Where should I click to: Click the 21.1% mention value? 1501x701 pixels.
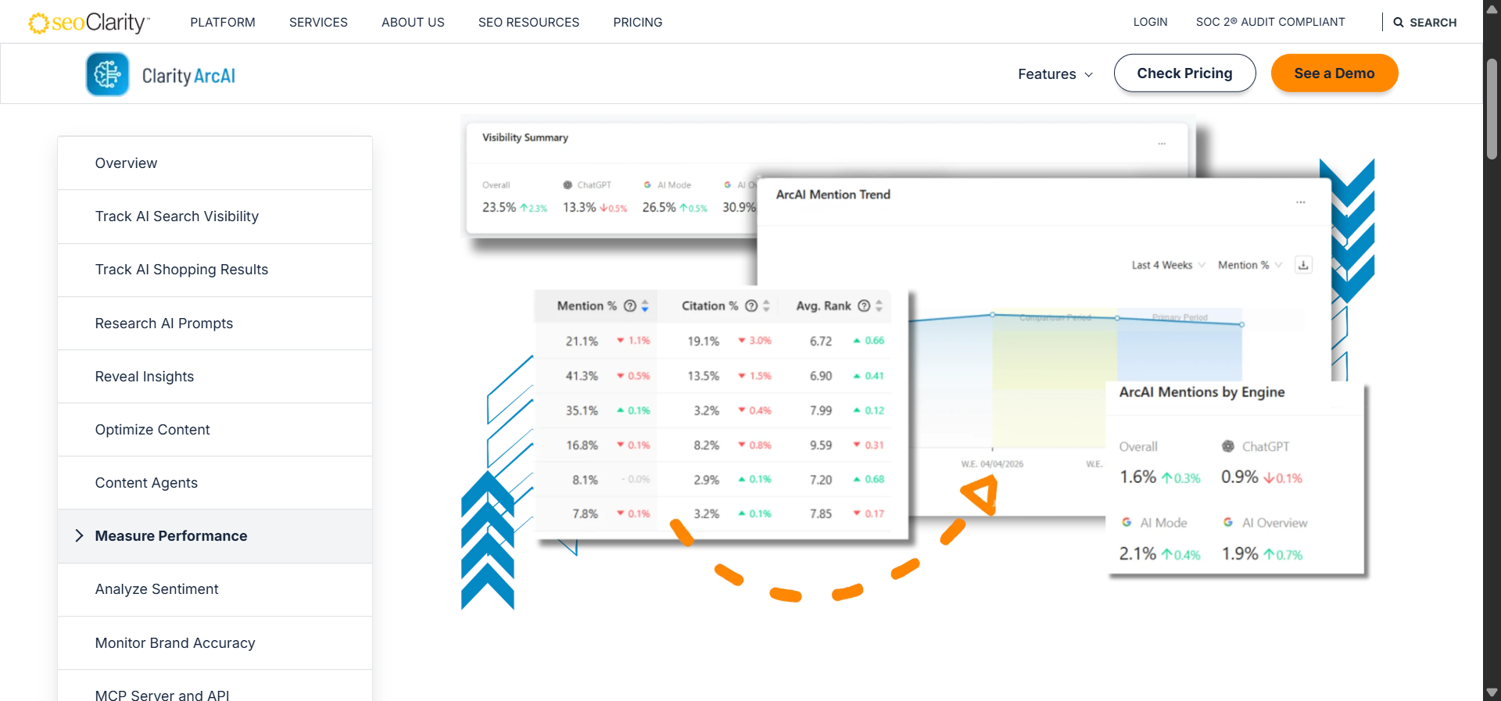point(582,342)
